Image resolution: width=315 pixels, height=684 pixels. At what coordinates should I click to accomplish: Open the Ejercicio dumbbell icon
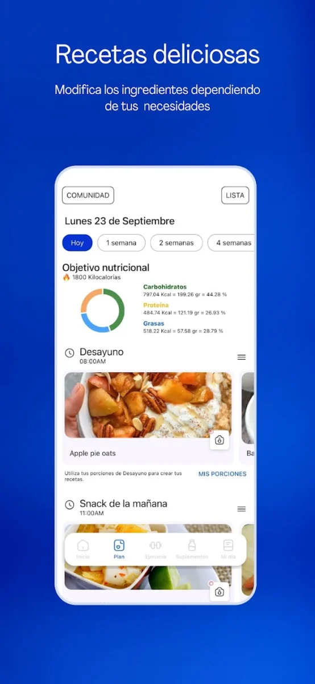[x=155, y=545]
